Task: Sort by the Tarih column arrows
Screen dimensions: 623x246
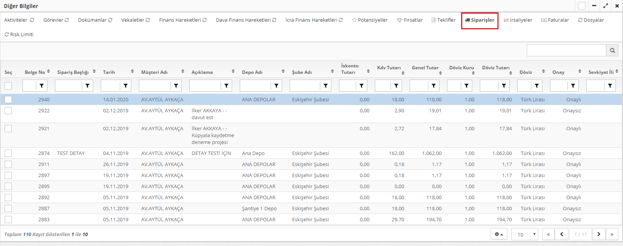Action: (132, 72)
